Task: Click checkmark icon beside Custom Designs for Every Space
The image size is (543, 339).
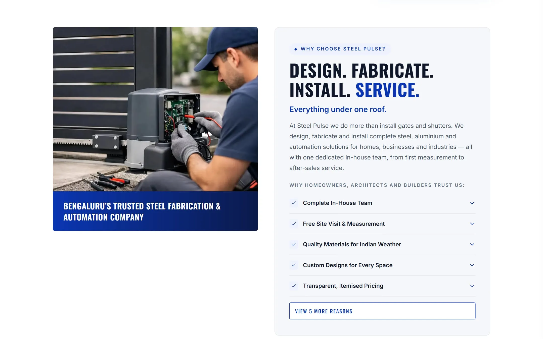Action: pyautogui.click(x=294, y=265)
